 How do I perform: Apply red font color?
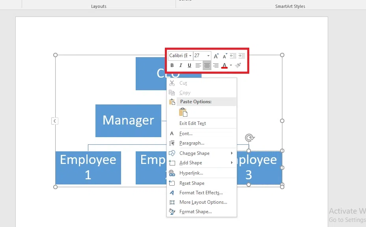coord(224,65)
